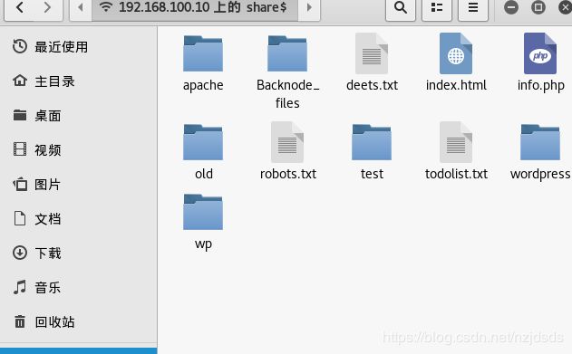Open the test folder icon
This screenshot has height=354, width=572.
tap(372, 142)
